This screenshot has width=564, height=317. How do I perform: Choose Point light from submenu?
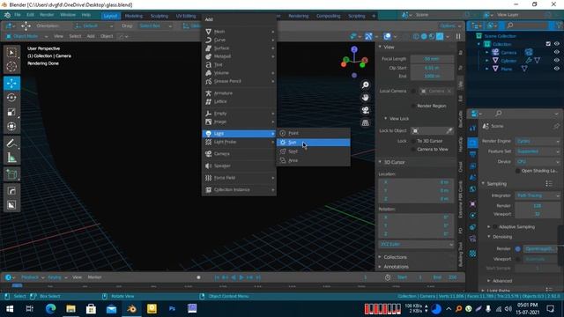pos(314,133)
